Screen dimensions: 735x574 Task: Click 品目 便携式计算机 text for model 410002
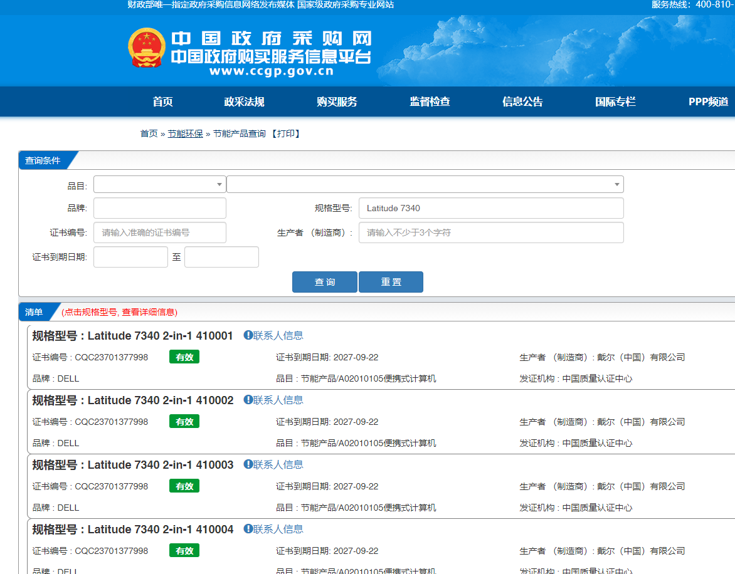pos(356,443)
